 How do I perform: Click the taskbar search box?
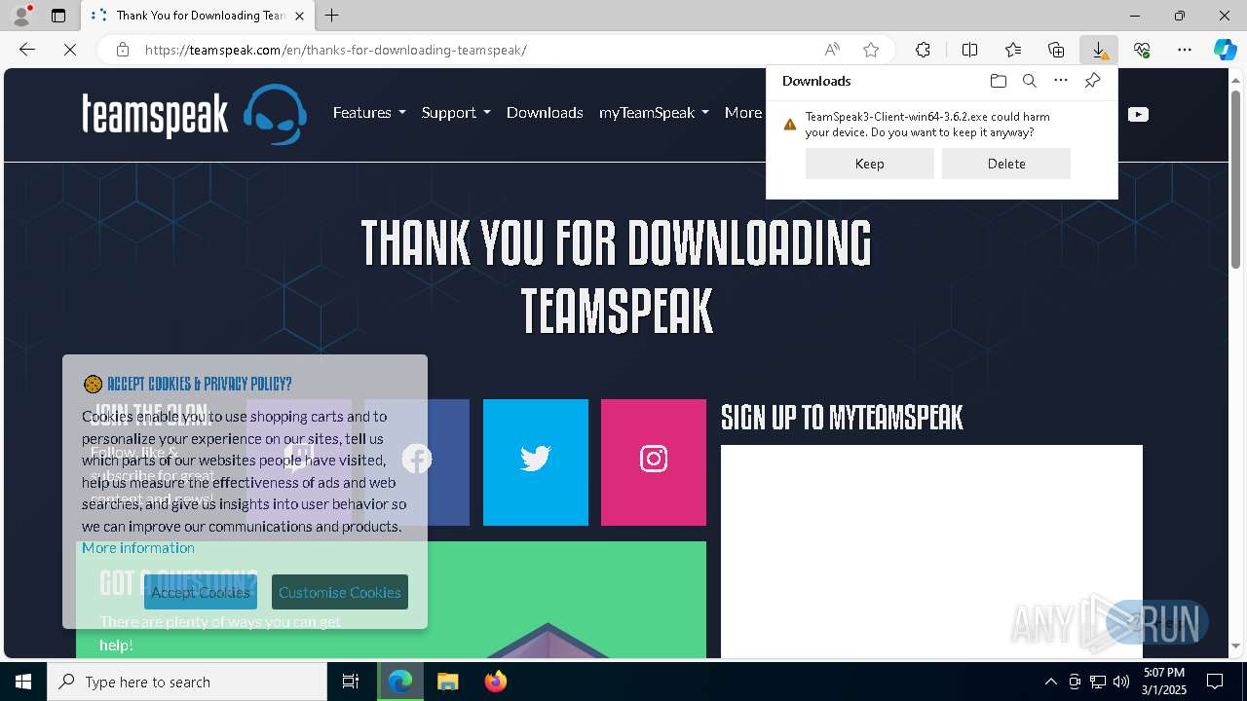pos(187,682)
